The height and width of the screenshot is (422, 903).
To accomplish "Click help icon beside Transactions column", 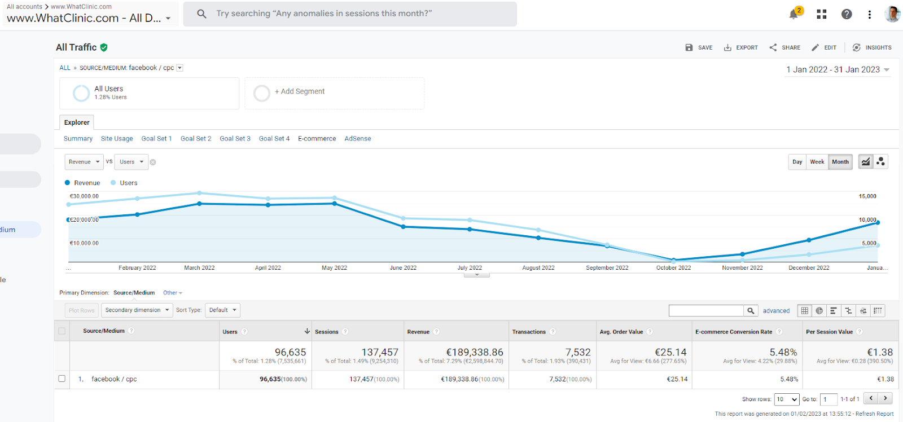I will coord(553,332).
